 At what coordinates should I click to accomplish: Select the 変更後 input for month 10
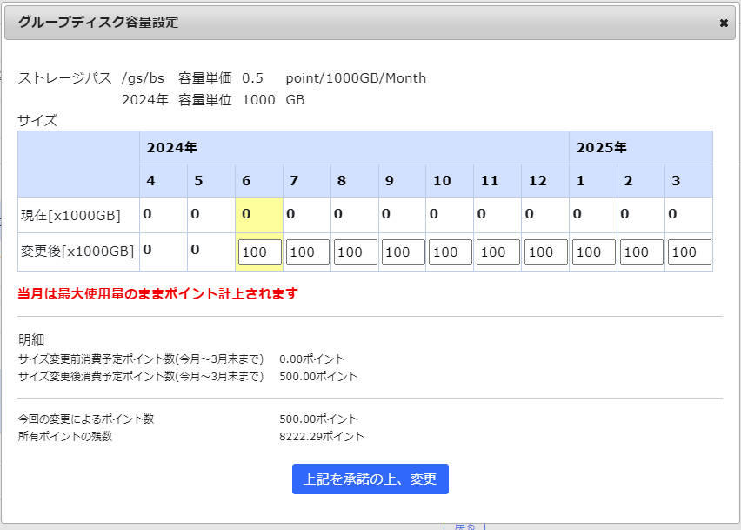pyautogui.click(x=451, y=252)
